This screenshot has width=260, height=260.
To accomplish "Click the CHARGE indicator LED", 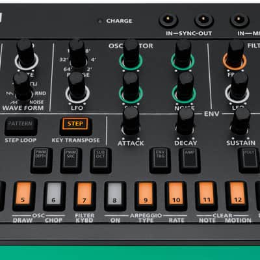I will click(x=100, y=21).
